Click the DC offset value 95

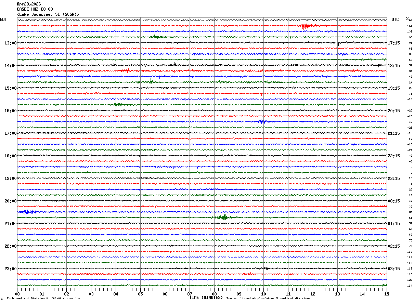(411, 37)
